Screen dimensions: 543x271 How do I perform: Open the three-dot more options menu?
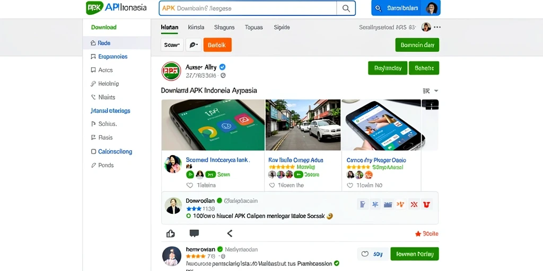pyautogui.click(x=437, y=27)
